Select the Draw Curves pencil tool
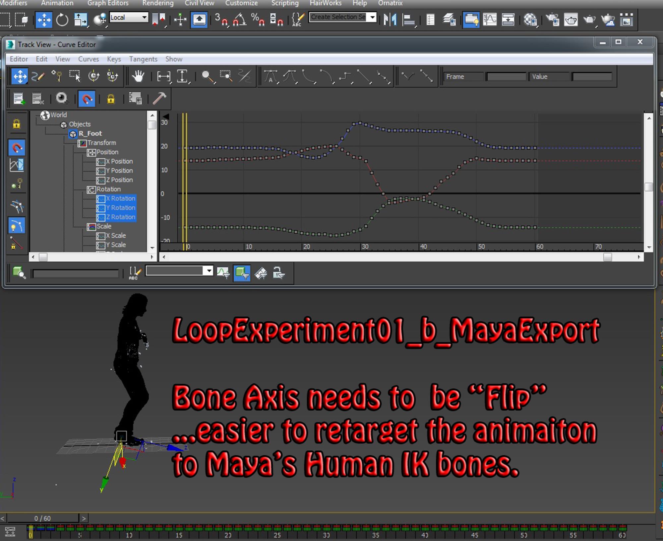 coord(38,76)
